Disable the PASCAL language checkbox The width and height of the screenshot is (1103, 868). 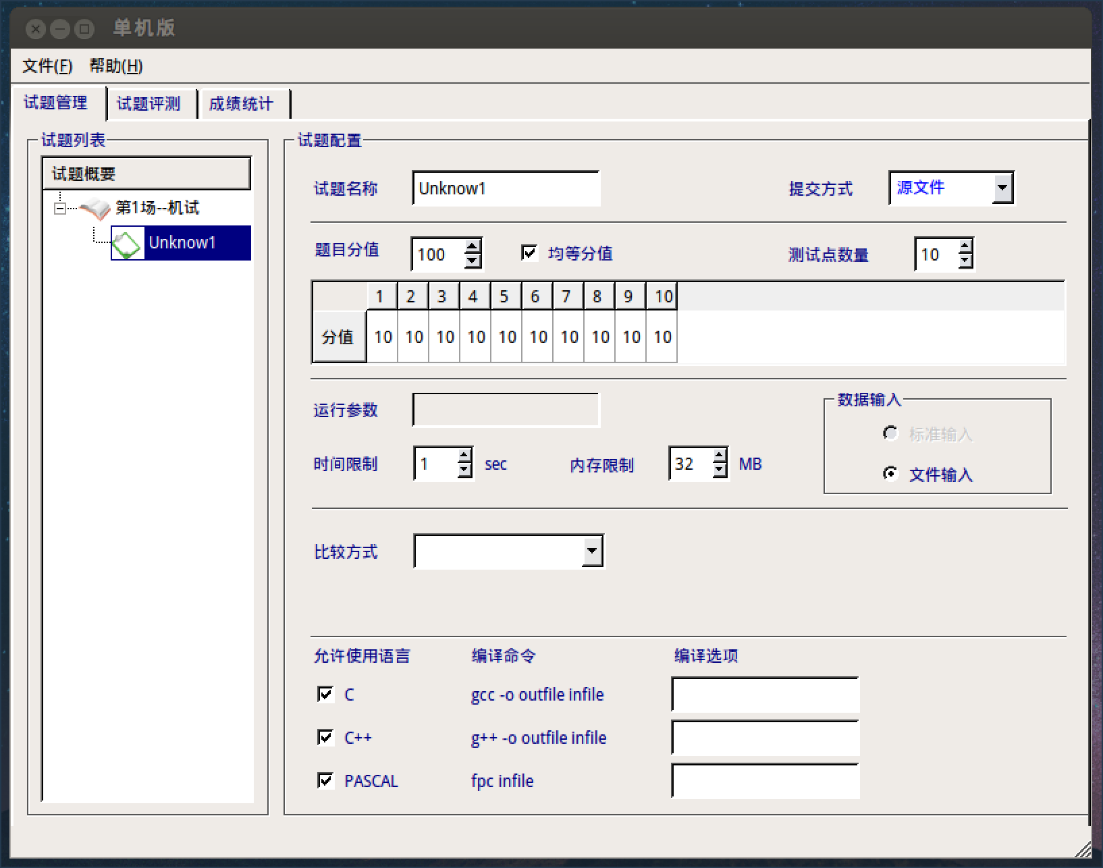click(325, 781)
